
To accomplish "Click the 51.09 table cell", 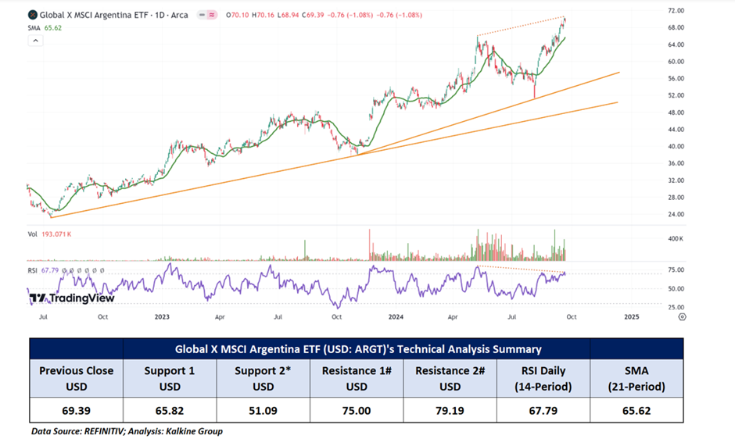I will [263, 411].
